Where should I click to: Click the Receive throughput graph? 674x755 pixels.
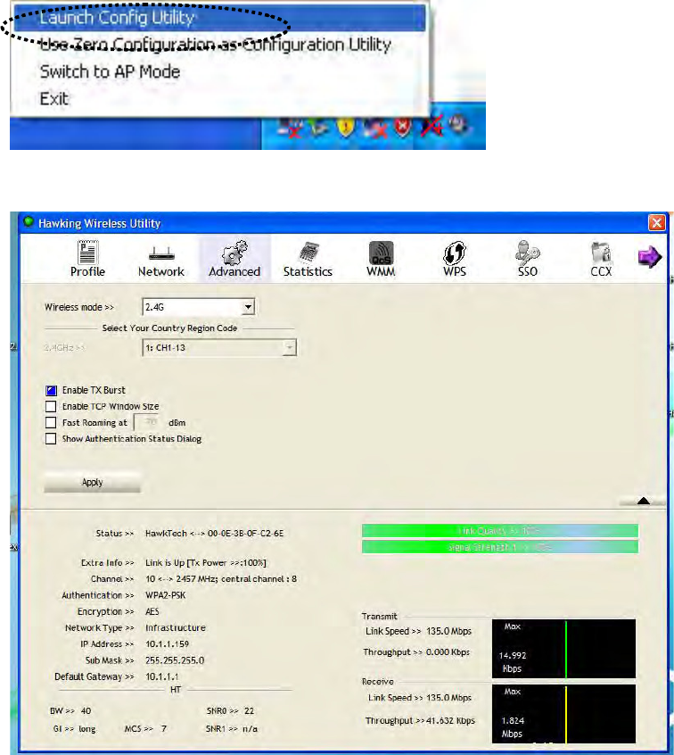[563, 714]
